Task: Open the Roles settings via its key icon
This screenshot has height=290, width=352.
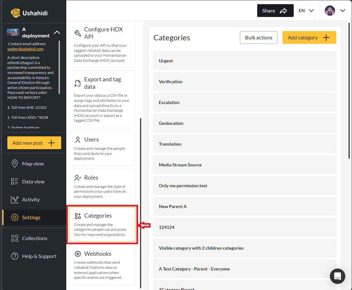Action: (x=77, y=178)
